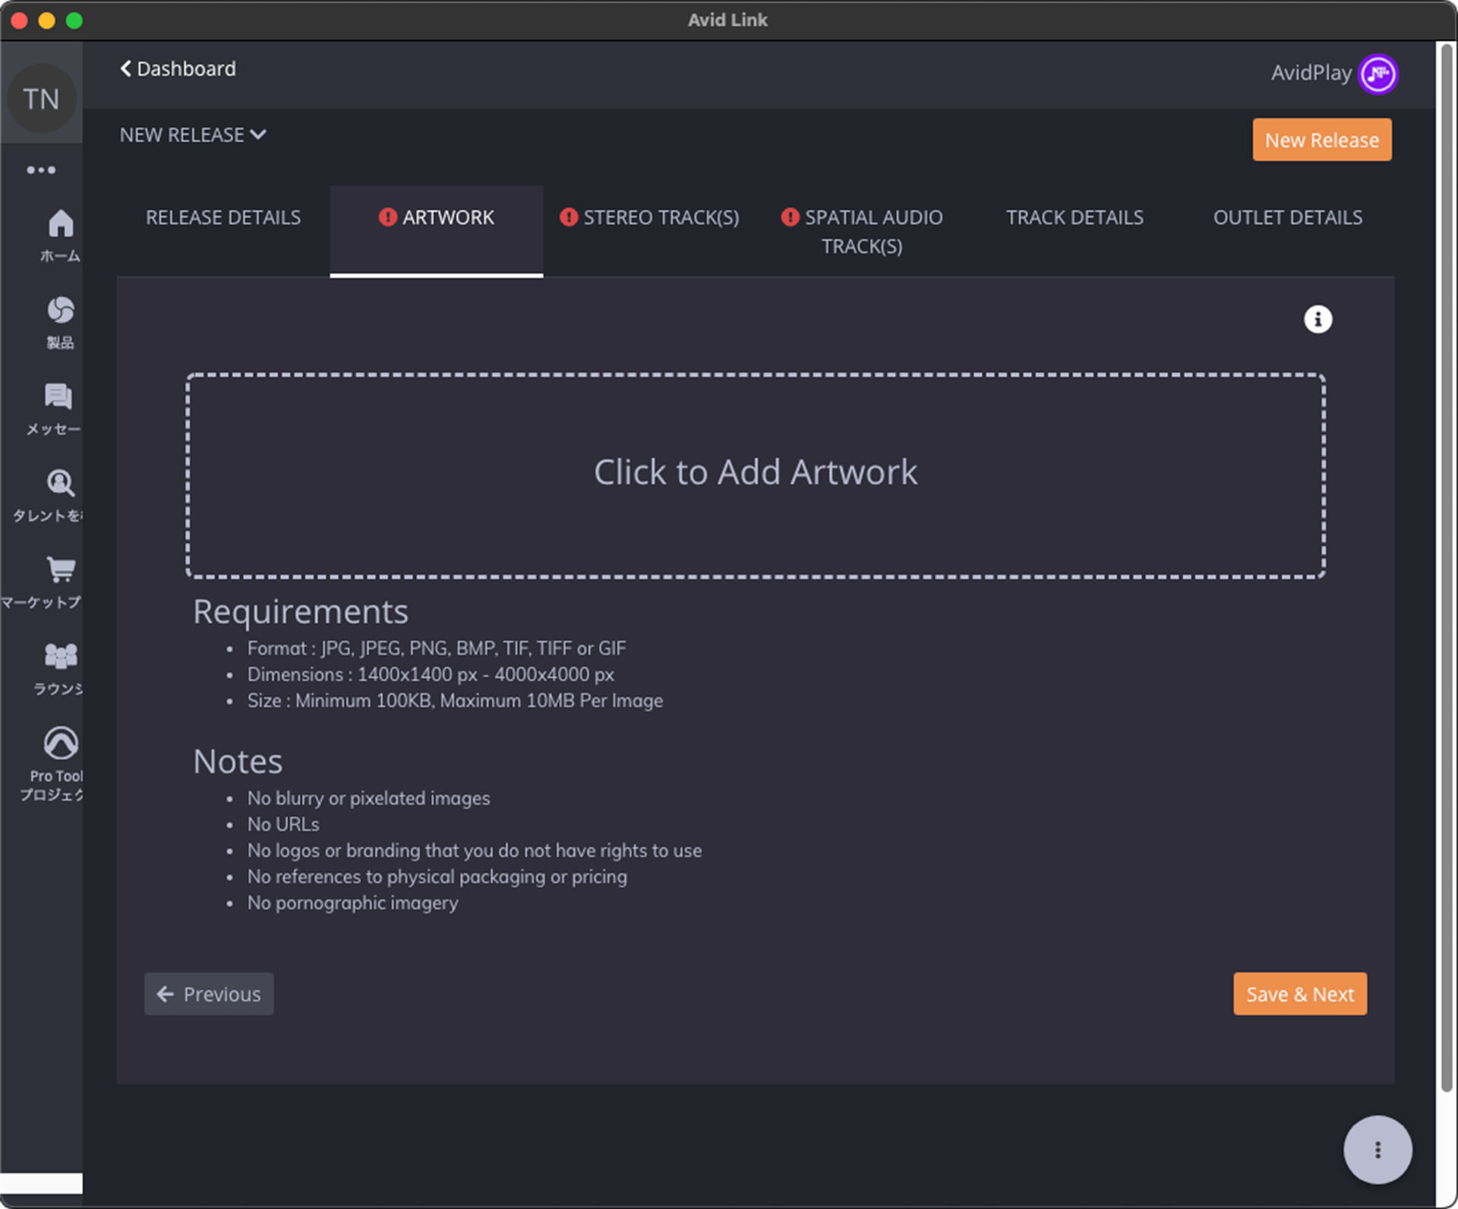This screenshot has width=1458, height=1209.
Task: Switch to the STEREO TRACK(S) tab
Action: [x=650, y=218]
